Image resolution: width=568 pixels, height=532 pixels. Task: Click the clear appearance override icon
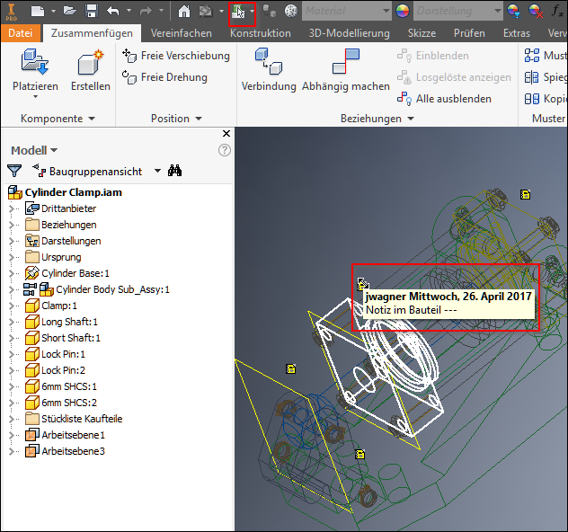coord(536,11)
